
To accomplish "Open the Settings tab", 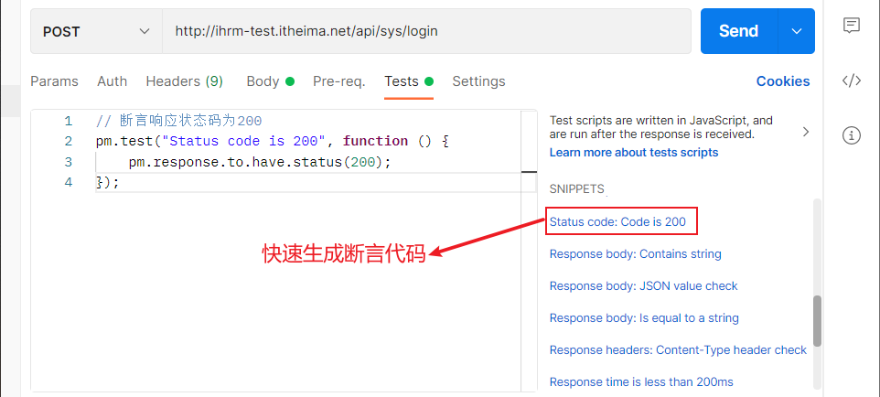I will coord(478,81).
